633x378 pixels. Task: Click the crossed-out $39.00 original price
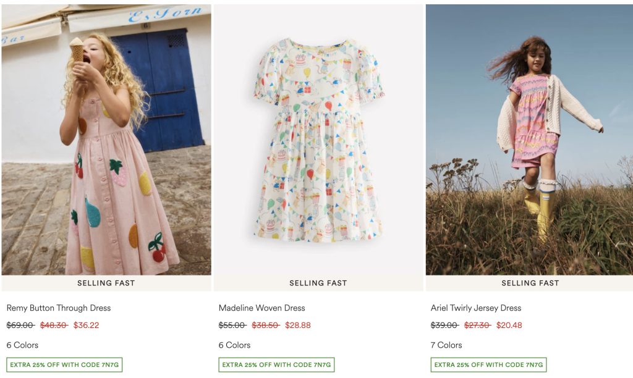[444, 325]
